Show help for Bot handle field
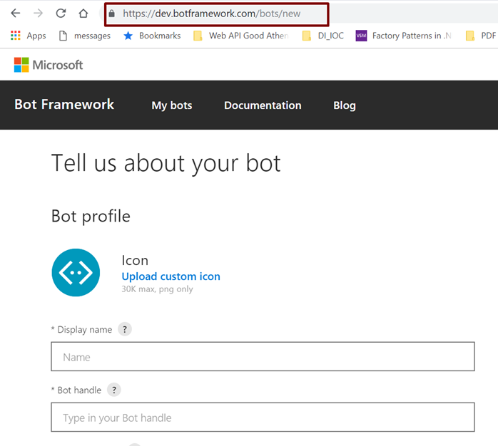The height and width of the screenshot is (446, 498). click(114, 390)
